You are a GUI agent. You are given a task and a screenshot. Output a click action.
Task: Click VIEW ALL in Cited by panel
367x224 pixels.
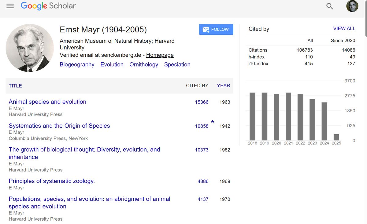344,29
